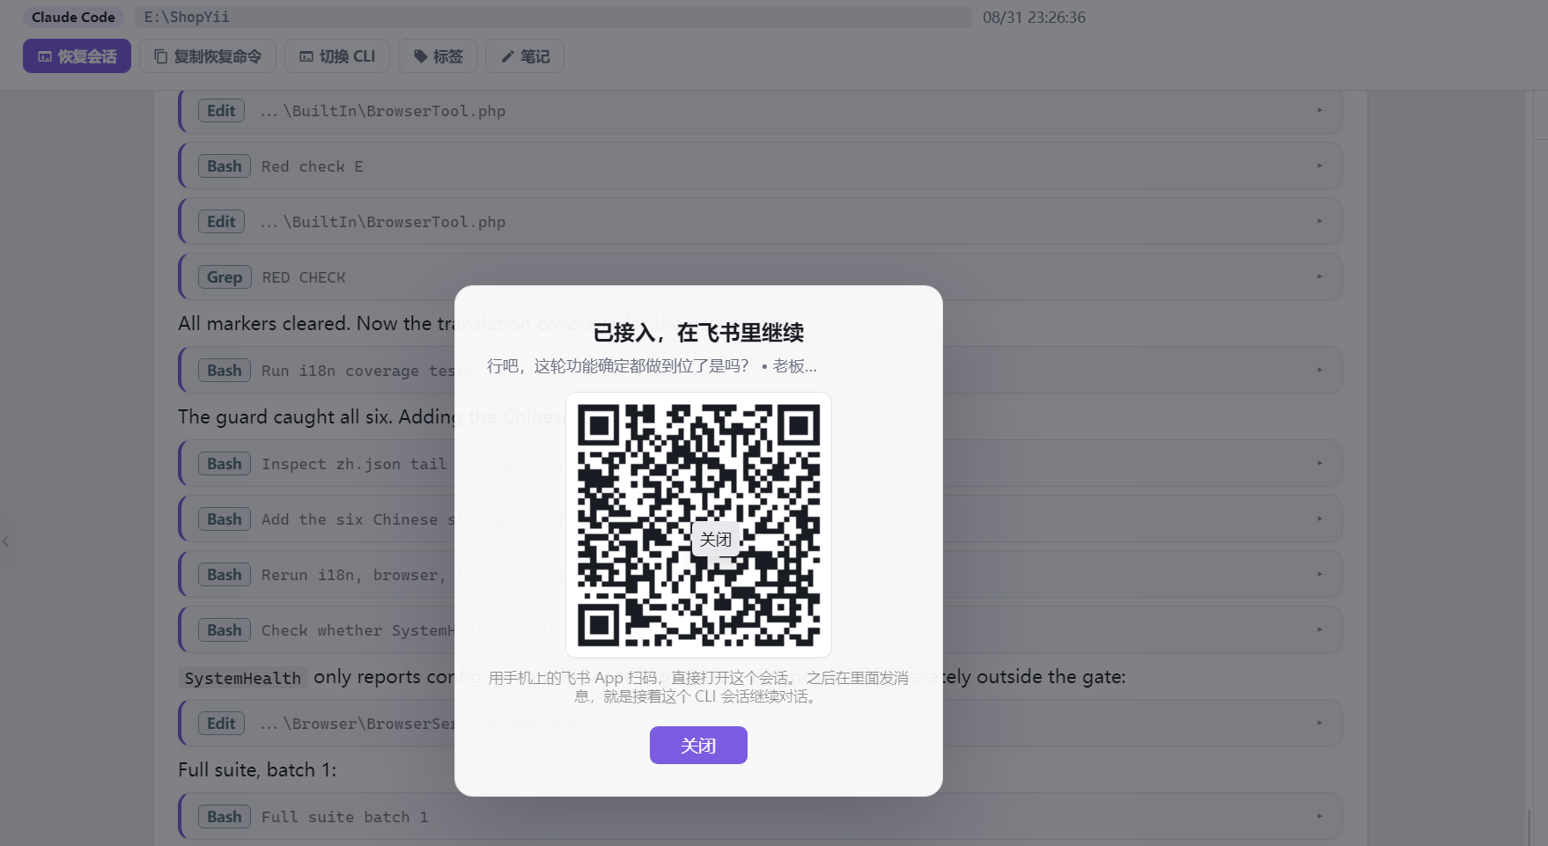Expand the 'Inspect zh.json tail' row arrow

1319,463
